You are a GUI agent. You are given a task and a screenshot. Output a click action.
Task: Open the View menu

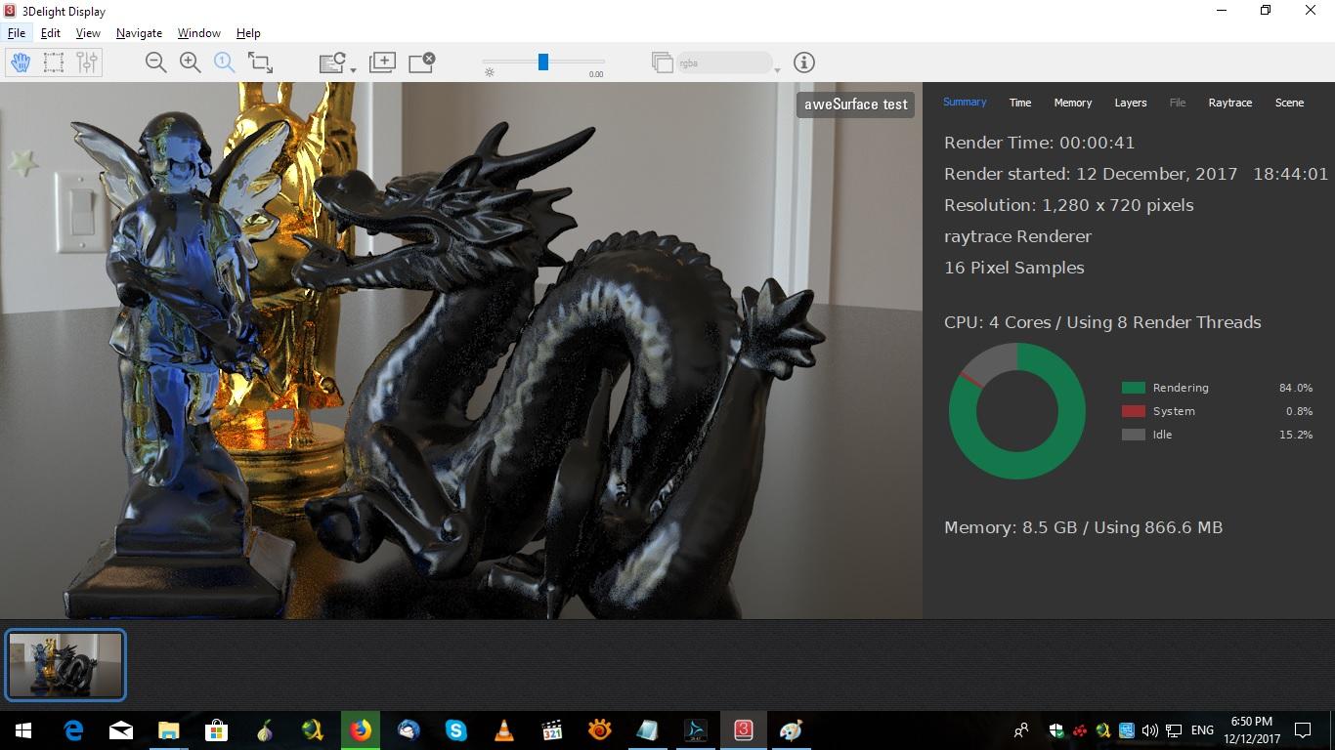tap(88, 33)
